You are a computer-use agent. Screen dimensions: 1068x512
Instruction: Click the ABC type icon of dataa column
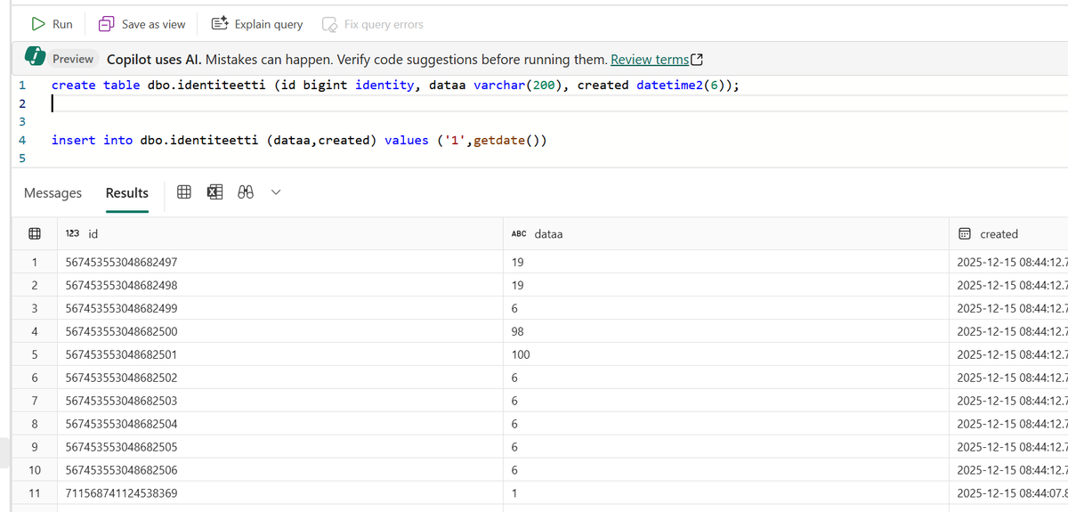[519, 234]
